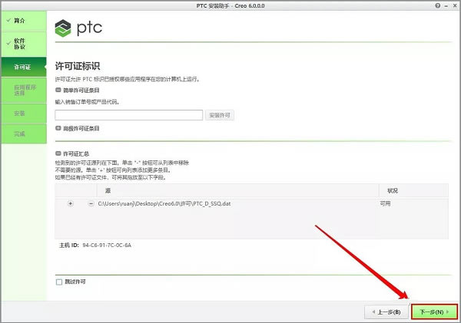Toggle the 跳过许可 checkbox
Viewport: 461px width, 323px height.
[x=59, y=282]
